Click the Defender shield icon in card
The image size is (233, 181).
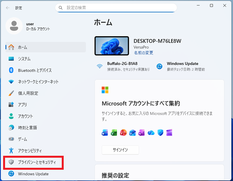point(160,132)
